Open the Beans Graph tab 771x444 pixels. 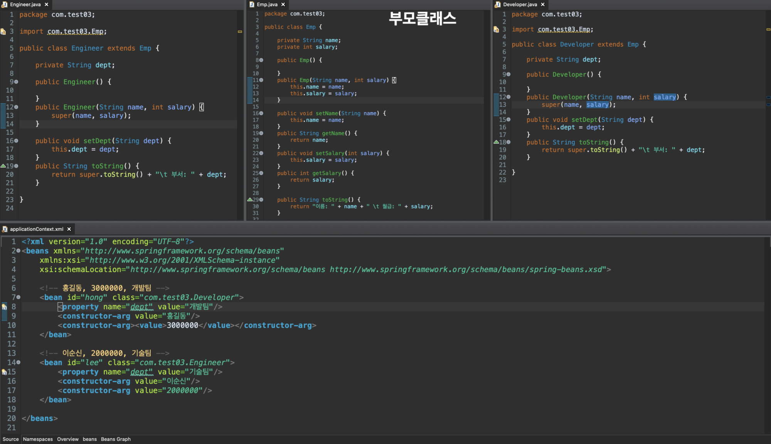[x=116, y=439]
